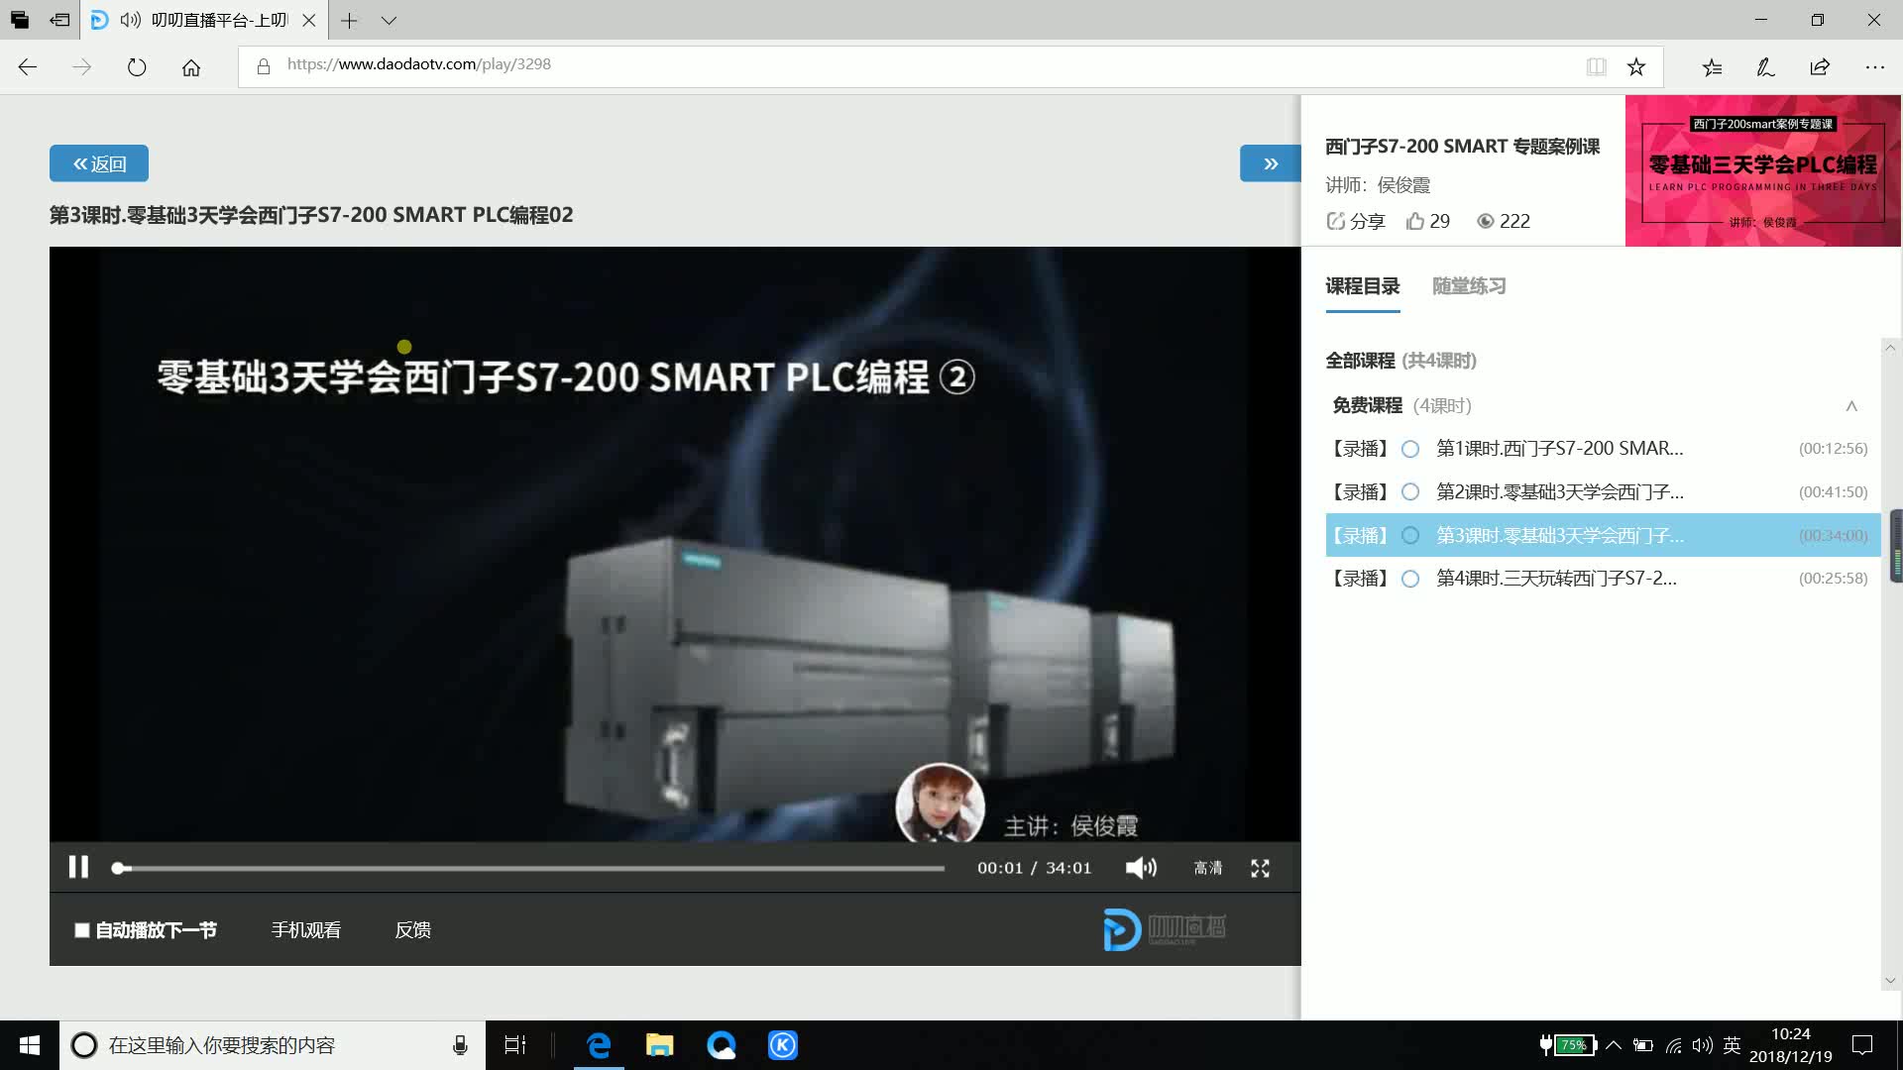The width and height of the screenshot is (1903, 1070).
Task: Open a new browser tab
Action: pos(349,20)
